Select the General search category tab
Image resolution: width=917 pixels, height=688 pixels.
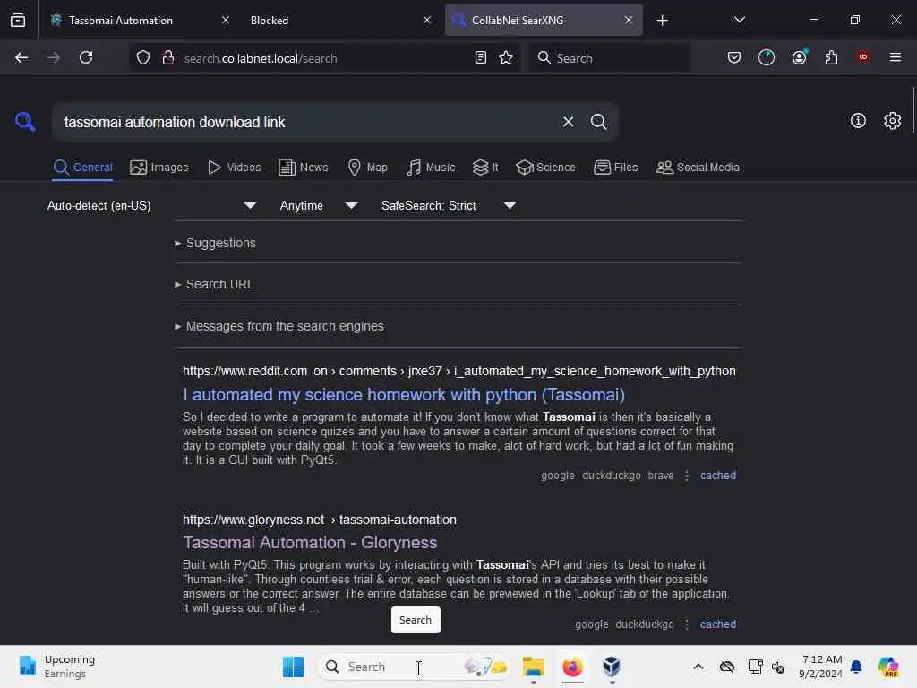pos(82,168)
